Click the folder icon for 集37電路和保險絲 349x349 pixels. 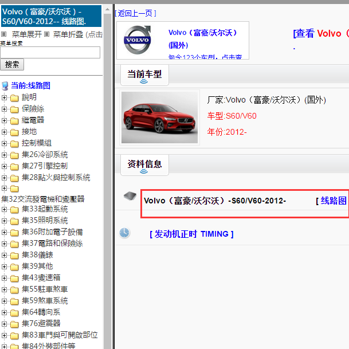tap(14, 244)
